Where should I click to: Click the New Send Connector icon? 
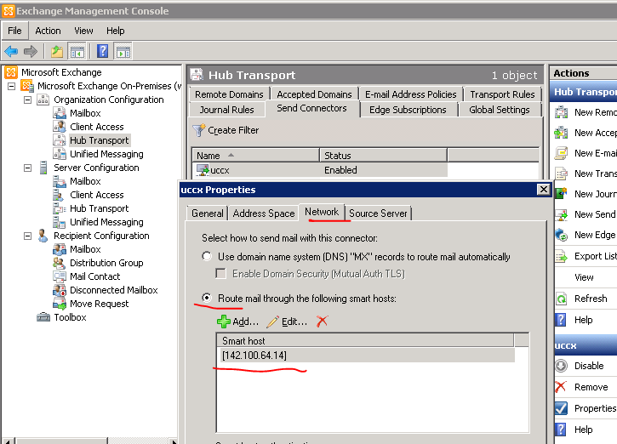tap(561, 214)
